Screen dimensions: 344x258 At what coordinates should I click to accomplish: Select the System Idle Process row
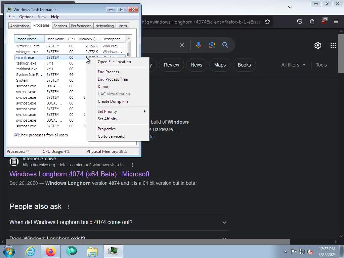(x=51, y=75)
